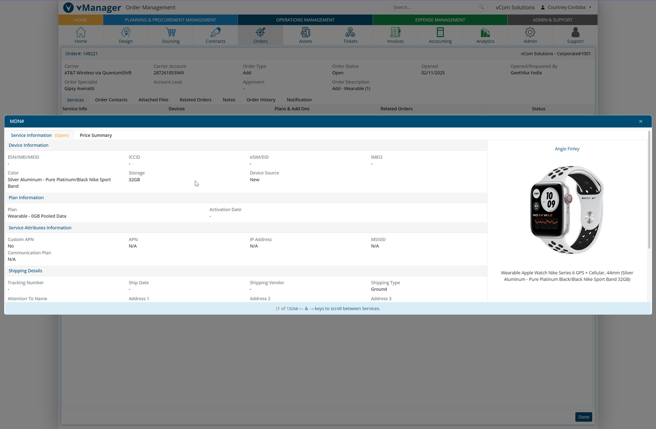Click the AT&T Wireless via QuantumShift carrier
This screenshot has width=656, height=429.
pyautogui.click(x=98, y=73)
